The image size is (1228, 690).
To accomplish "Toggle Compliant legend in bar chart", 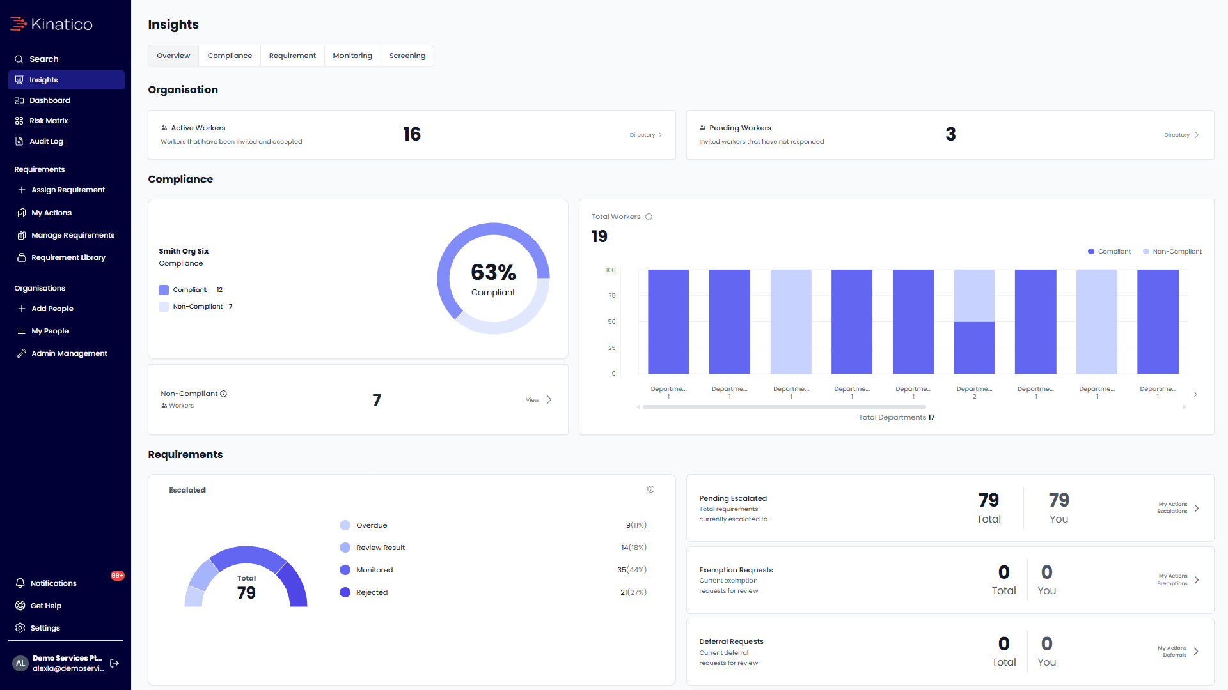I will pyautogui.click(x=1109, y=252).
